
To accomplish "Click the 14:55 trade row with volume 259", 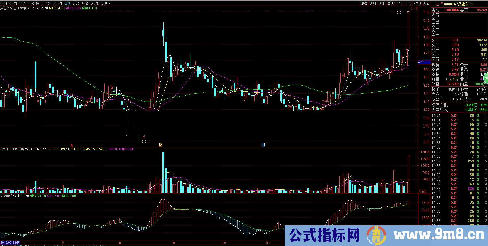I will point(459,161).
